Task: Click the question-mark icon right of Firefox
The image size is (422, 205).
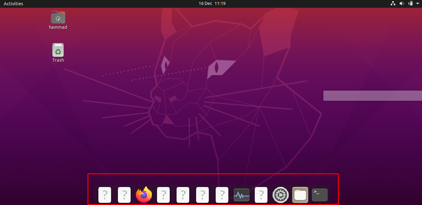Action: 164,195
